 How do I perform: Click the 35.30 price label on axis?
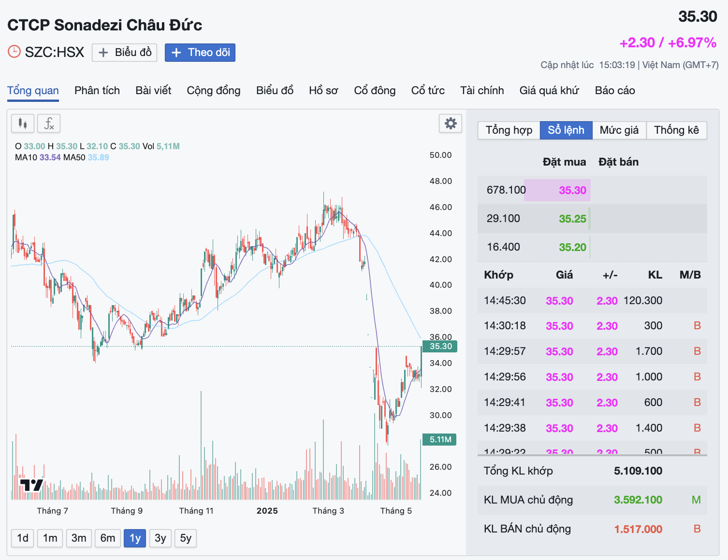pyautogui.click(x=439, y=346)
